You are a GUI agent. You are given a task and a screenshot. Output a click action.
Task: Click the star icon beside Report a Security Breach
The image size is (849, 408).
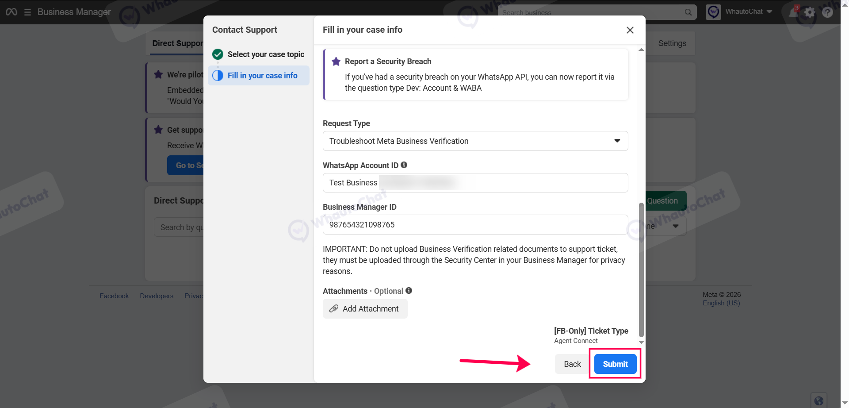point(336,62)
